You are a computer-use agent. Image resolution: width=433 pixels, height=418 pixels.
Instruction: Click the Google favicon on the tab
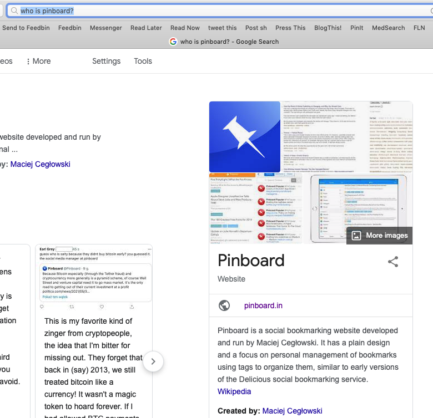tap(173, 42)
